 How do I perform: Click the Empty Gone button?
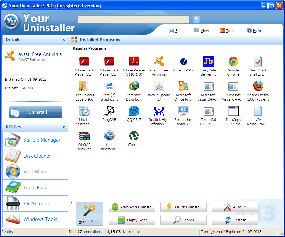[132, 220]
